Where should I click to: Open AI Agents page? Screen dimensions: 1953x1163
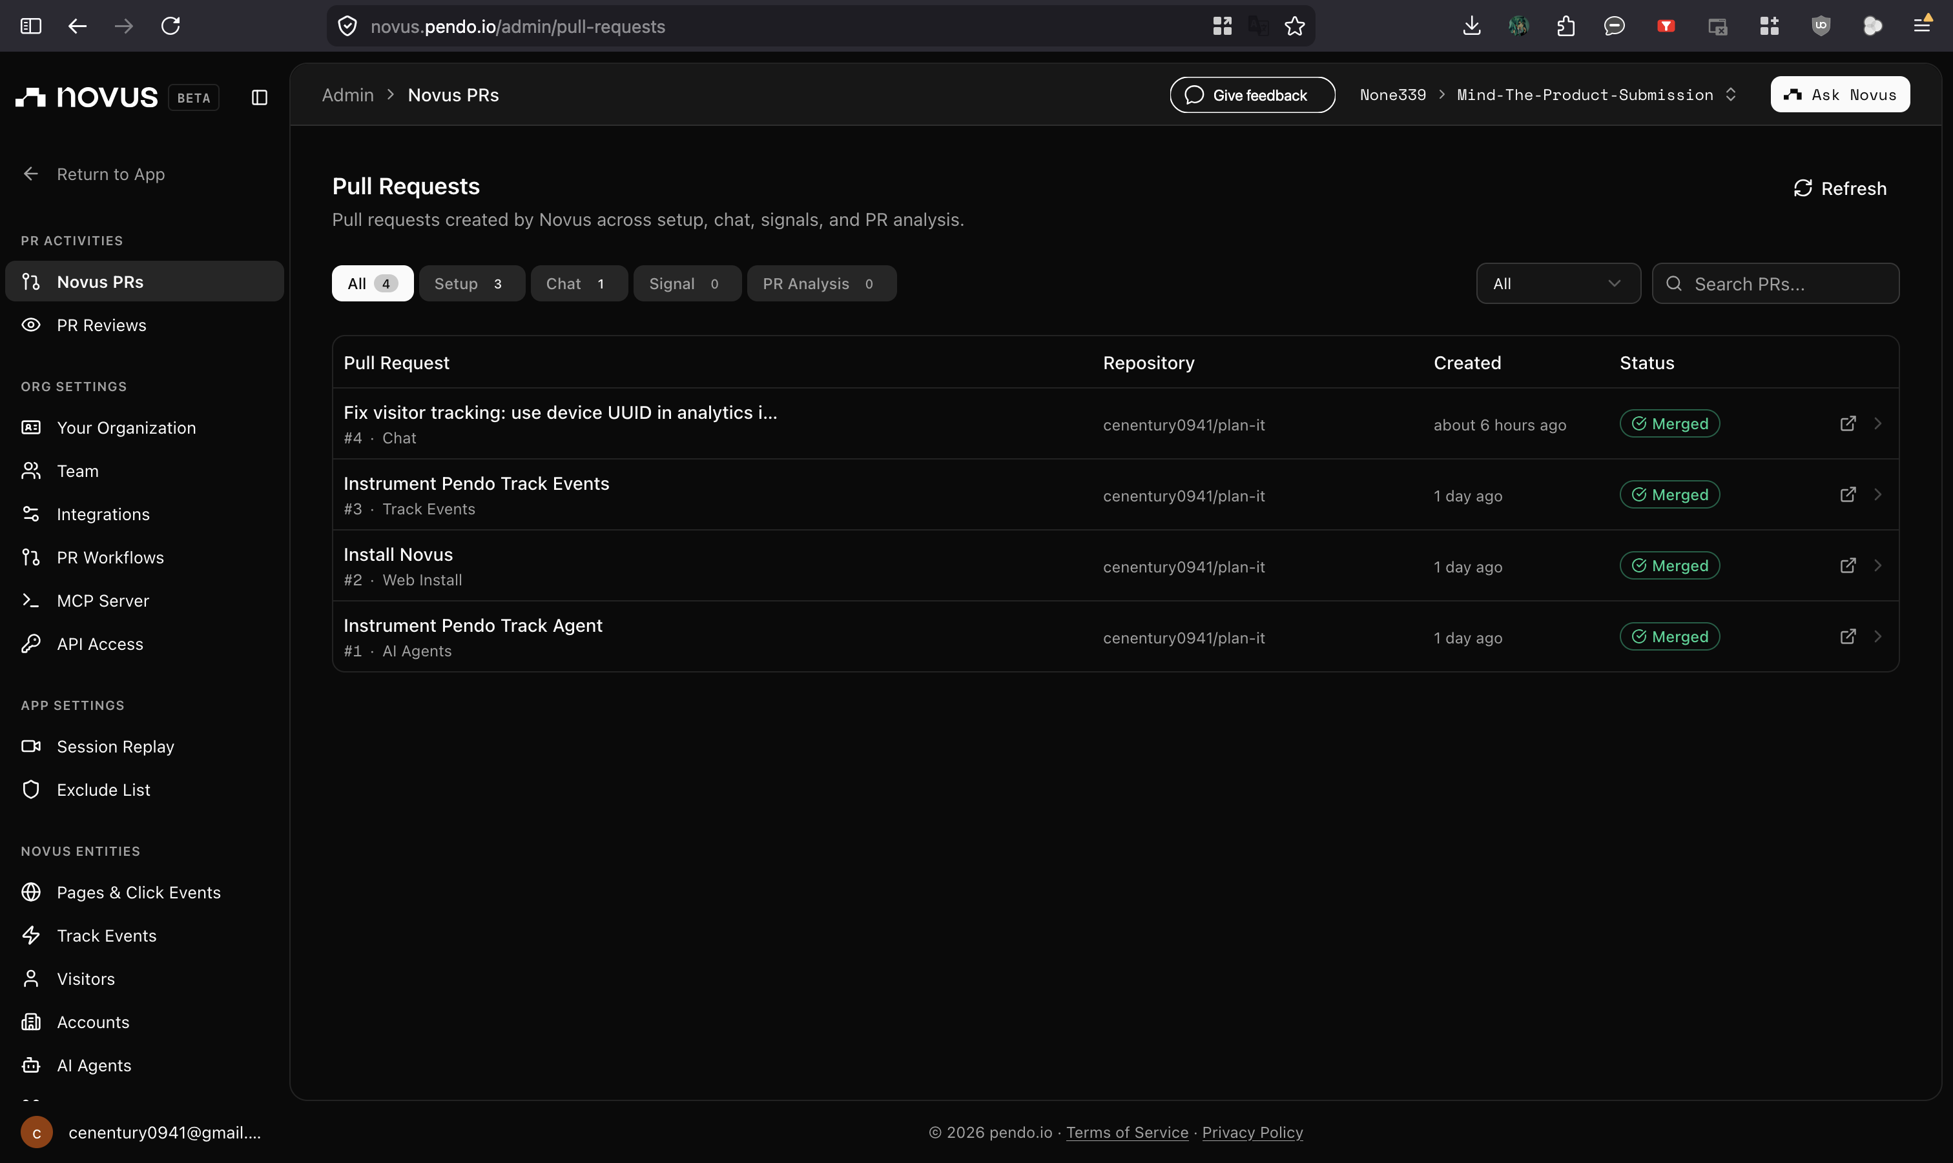[144, 1065]
